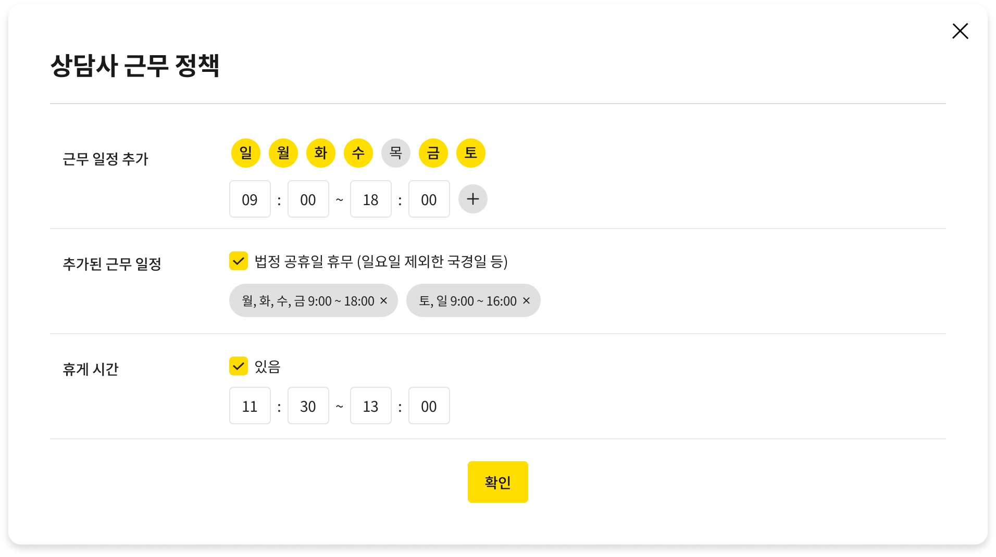Uncheck the 법정 공휴일 휴무 checkbox

(239, 261)
